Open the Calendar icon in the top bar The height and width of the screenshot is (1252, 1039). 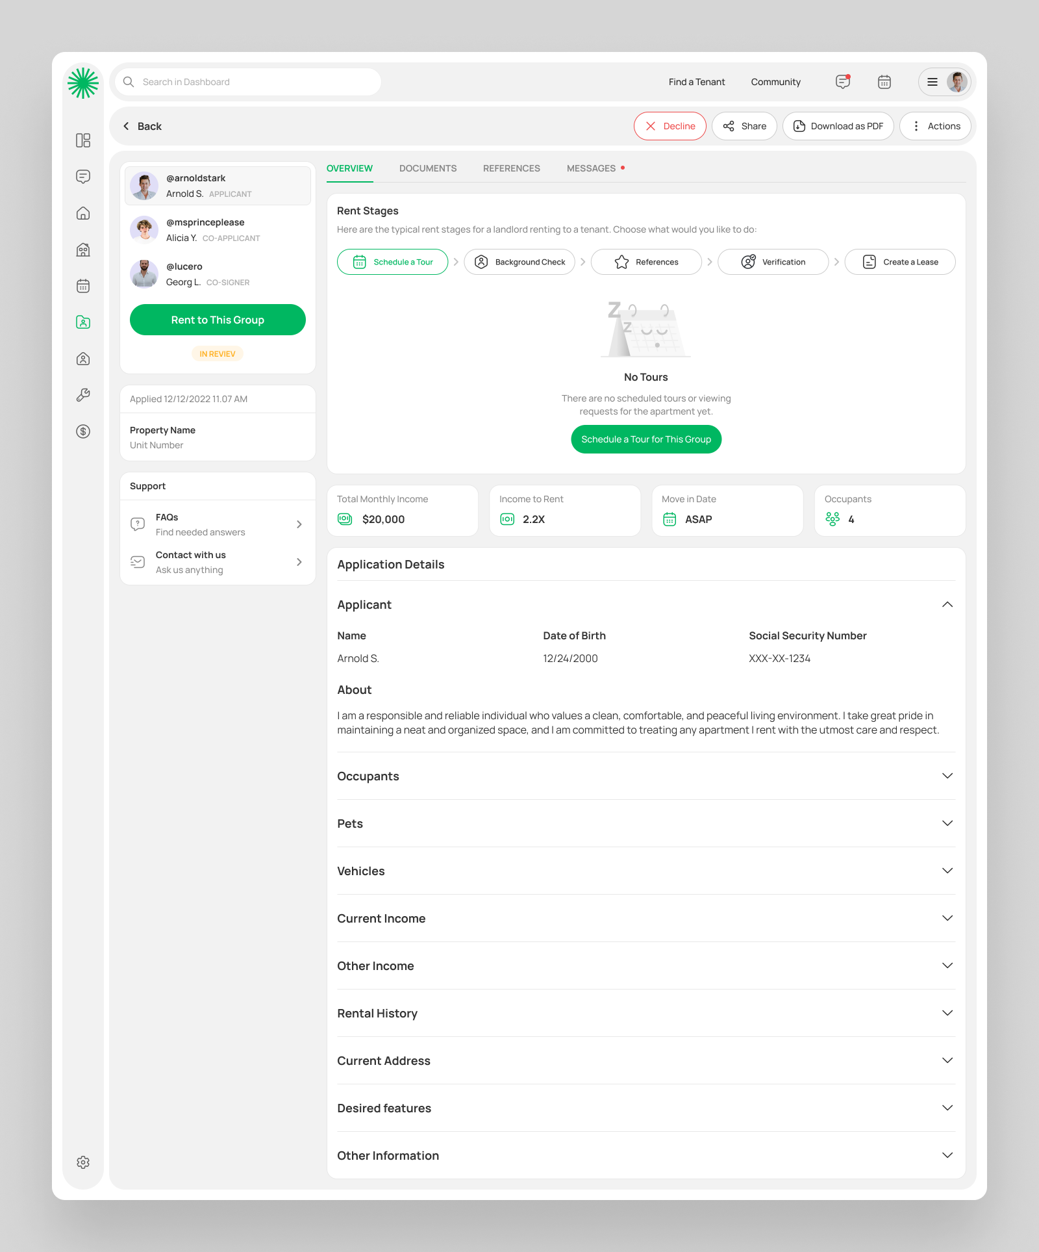[x=884, y=82]
